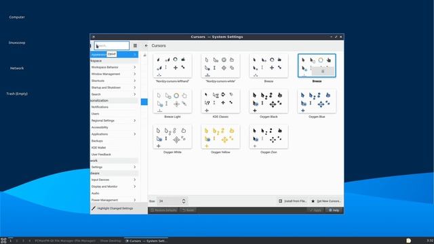The width and height of the screenshot is (434, 244).
Task: Choose the KDE Classic cursor theme
Action: coord(220,101)
